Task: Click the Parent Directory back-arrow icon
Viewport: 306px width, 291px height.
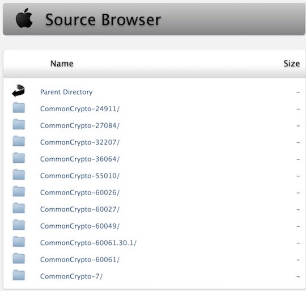Action: point(19,91)
